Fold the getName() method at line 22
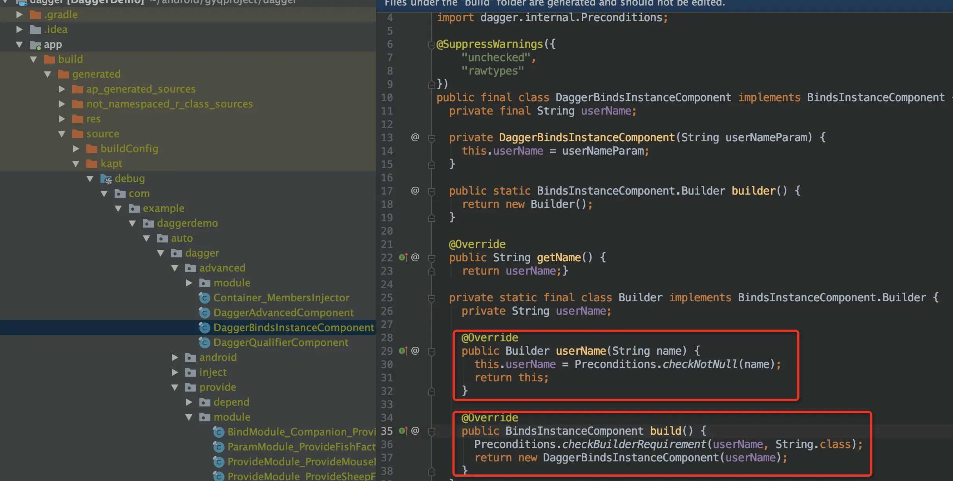The height and width of the screenshot is (481, 953). 431,258
